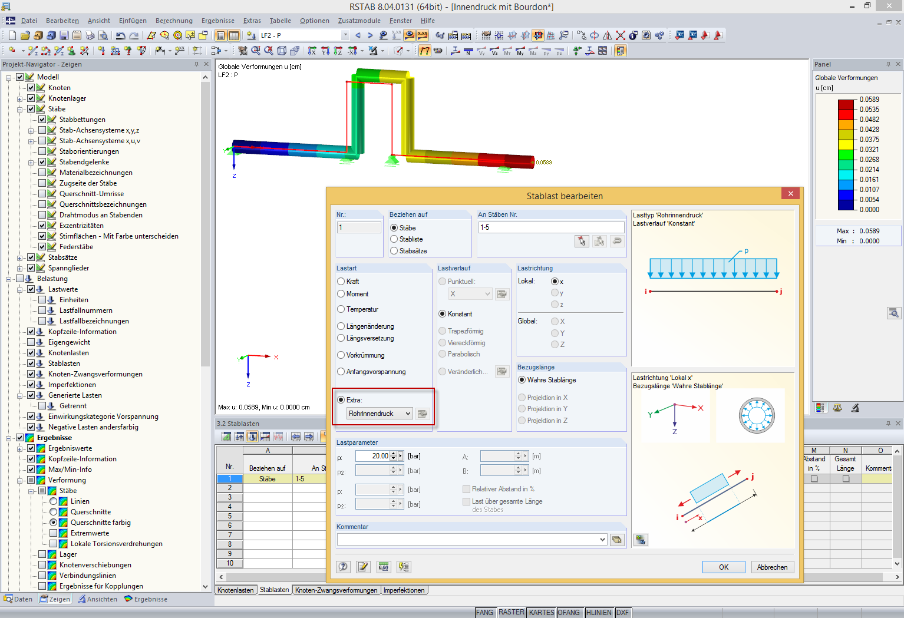Viewport: 904px width, 618px height.
Task: Click the Open folder toolbar icon
Action: pyautogui.click(x=26, y=35)
